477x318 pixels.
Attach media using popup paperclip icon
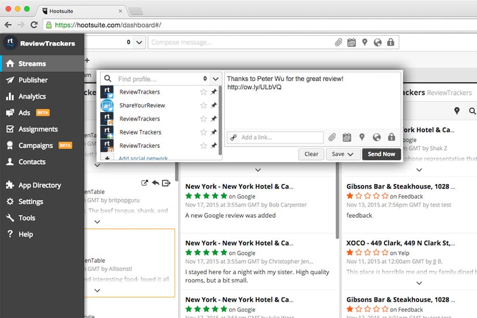pos(332,138)
